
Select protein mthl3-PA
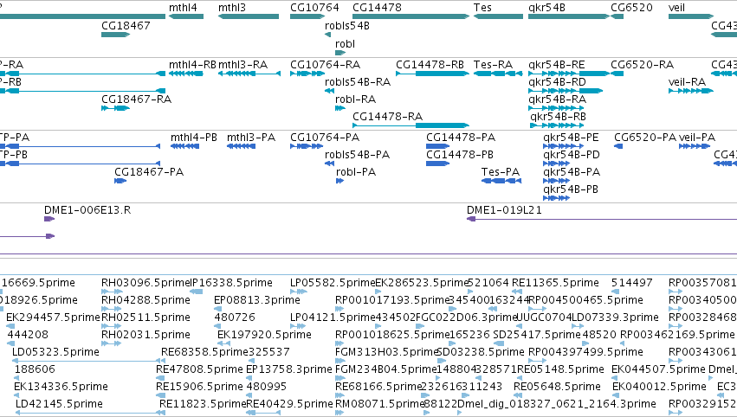click(x=251, y=138)
